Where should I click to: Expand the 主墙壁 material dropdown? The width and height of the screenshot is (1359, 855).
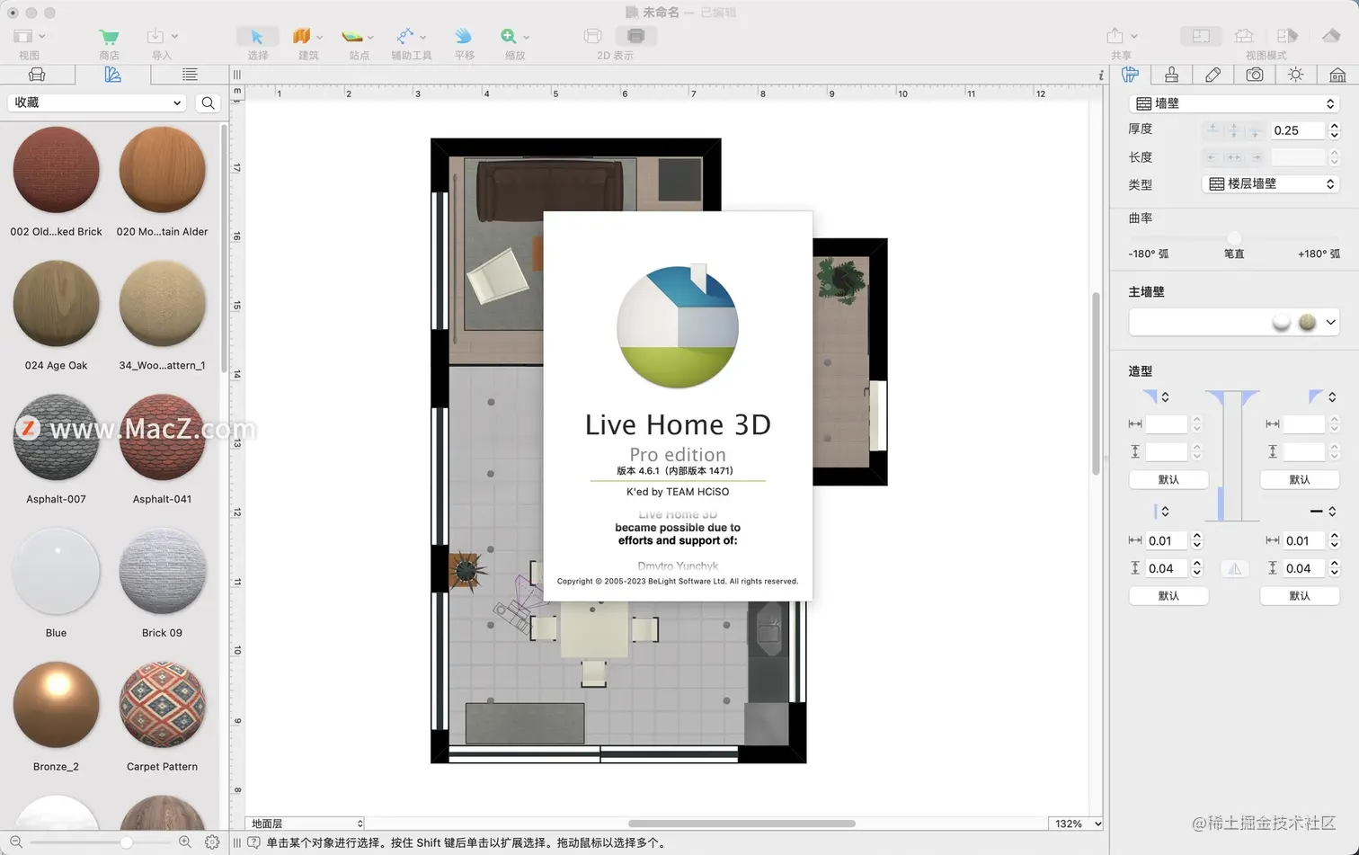coord(1330,323)
